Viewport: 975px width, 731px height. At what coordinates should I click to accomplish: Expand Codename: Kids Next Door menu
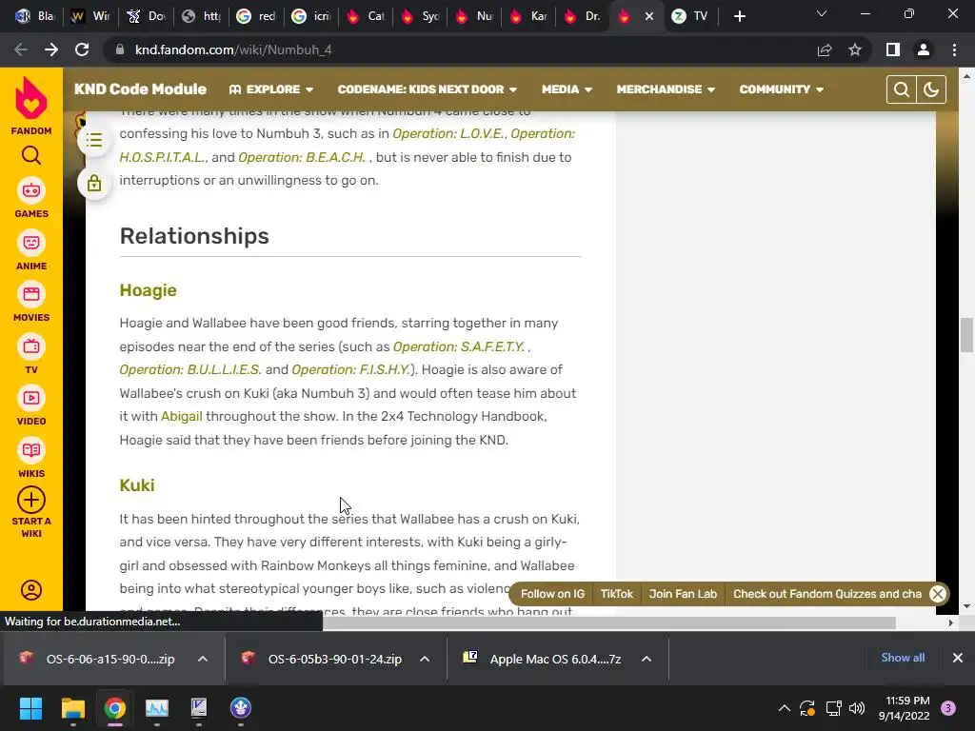428,89
